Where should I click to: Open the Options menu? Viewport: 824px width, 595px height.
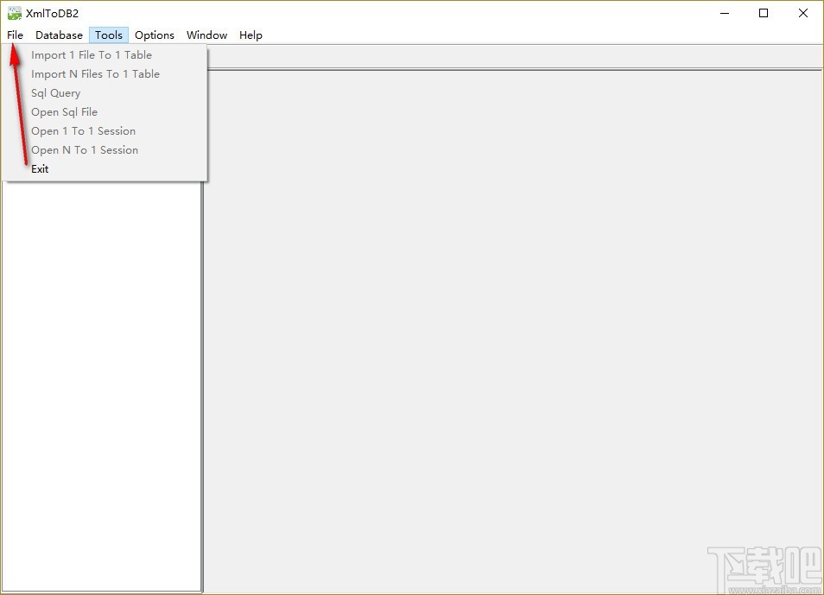tap(155, 35)
